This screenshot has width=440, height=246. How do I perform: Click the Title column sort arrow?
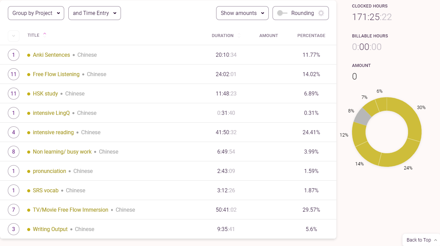coord(45,34)
